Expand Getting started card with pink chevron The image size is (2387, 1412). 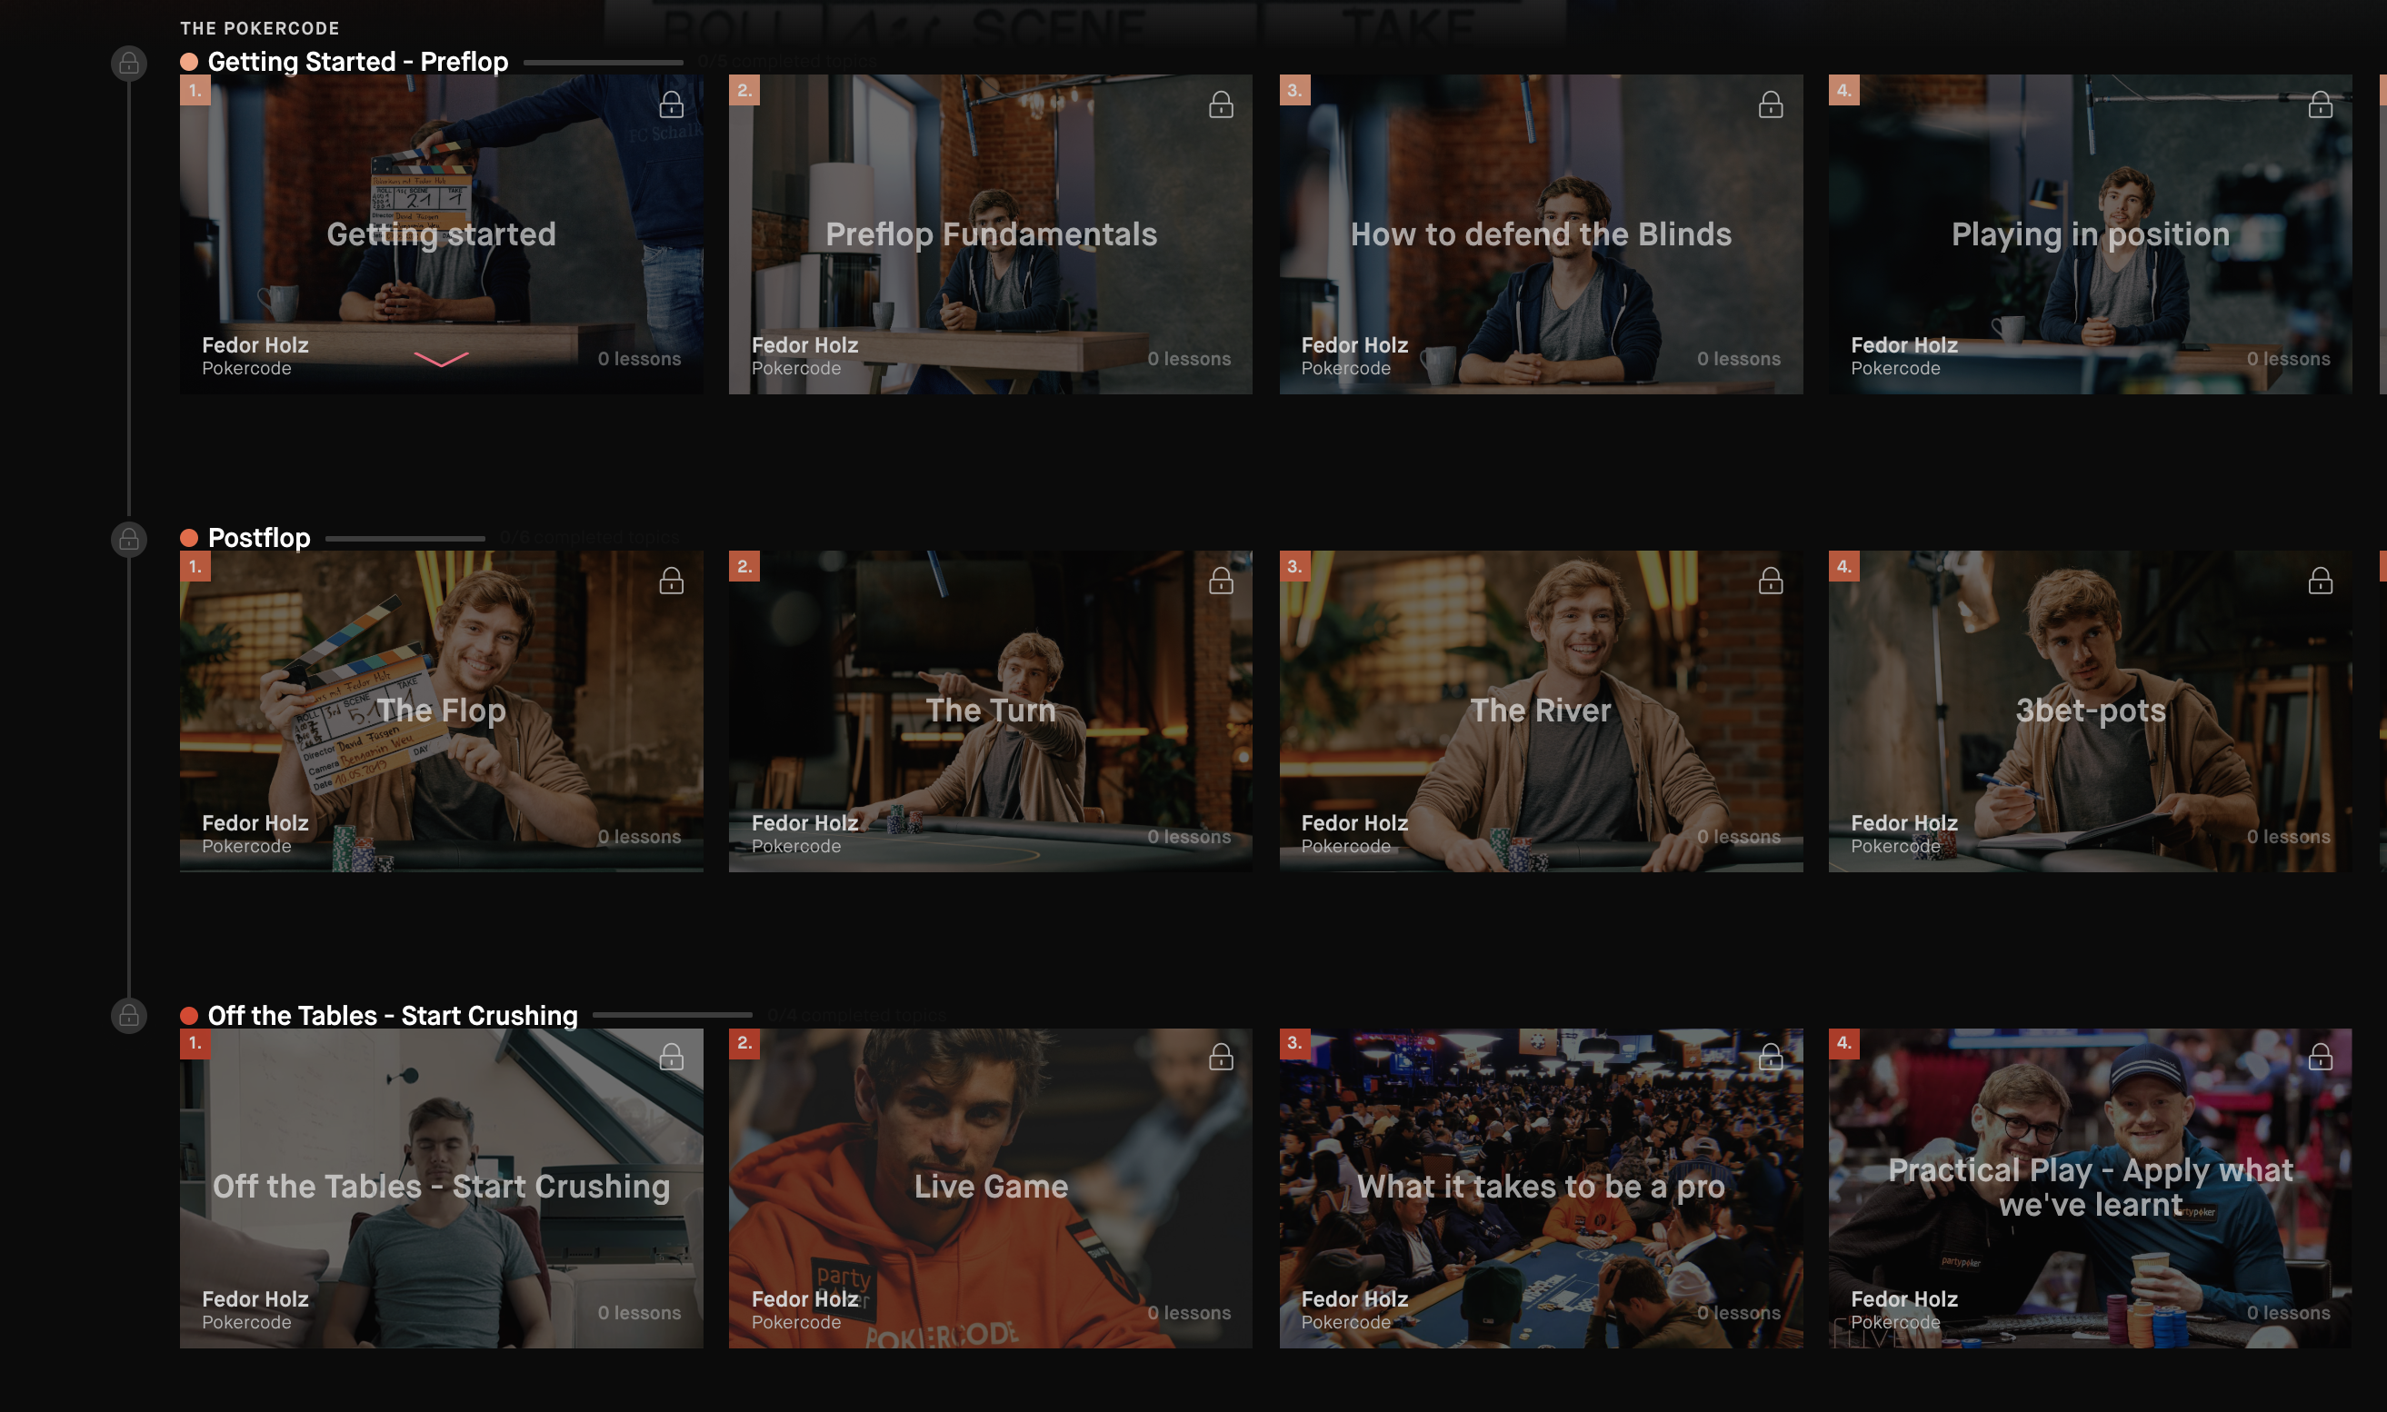pos(441,359)
